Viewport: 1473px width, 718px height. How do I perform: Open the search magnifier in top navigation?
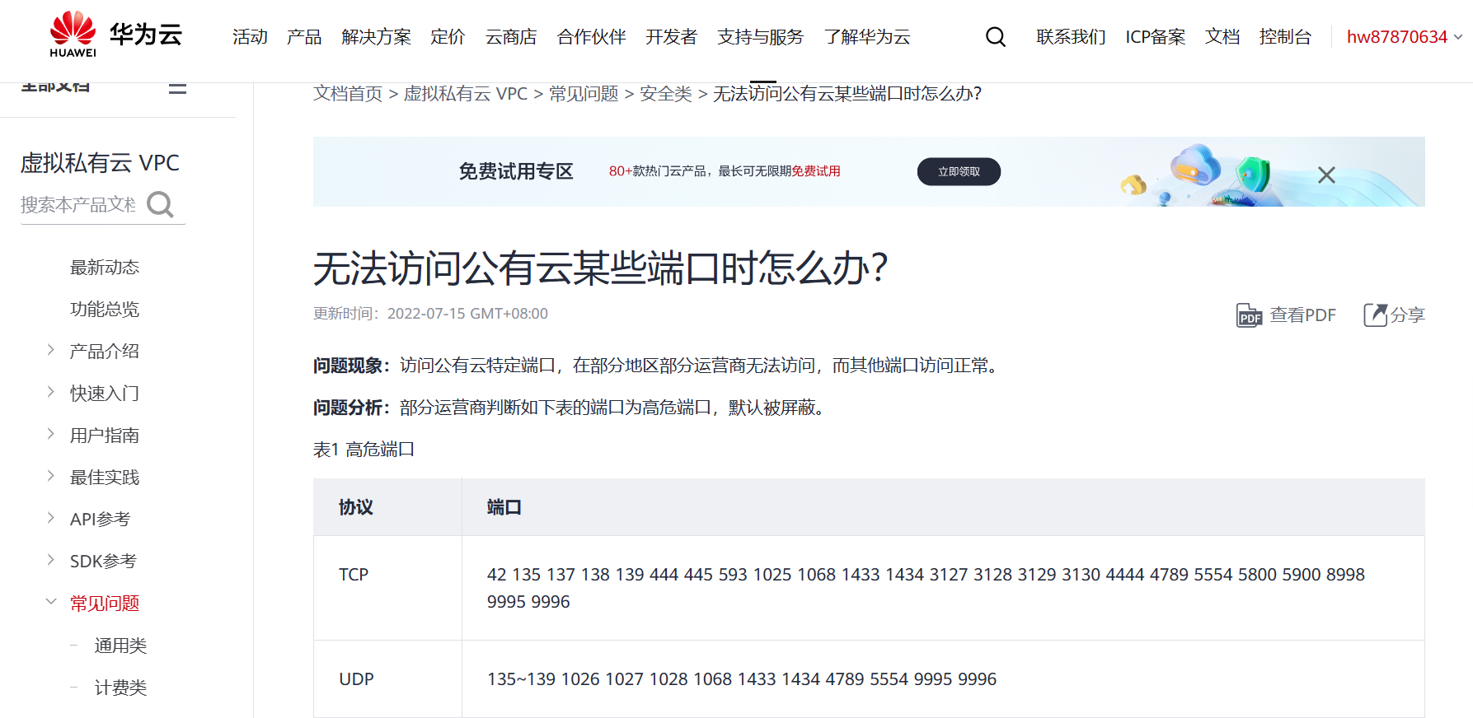(x=996, y=37)
